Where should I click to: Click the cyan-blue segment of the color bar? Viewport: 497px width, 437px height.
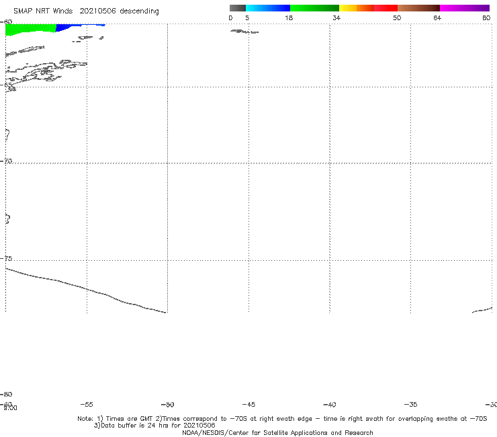[268, 8]
